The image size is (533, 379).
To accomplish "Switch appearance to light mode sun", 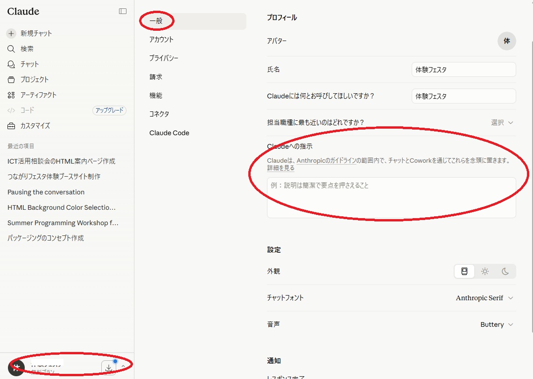I will tap(485, 271).
